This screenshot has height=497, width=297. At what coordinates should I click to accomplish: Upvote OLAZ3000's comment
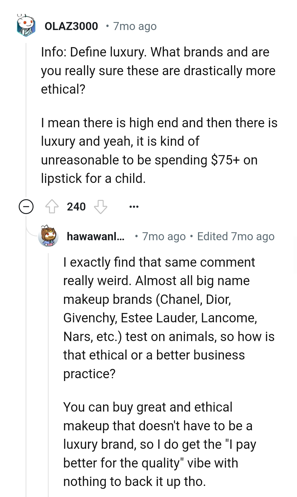pos(53,206)
